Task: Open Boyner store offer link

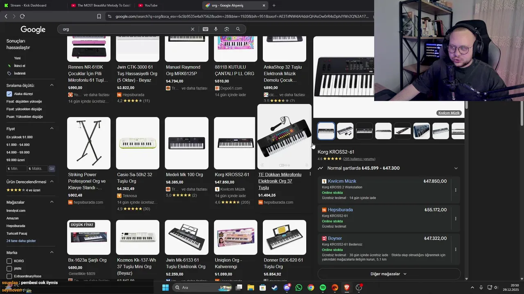Action: (x=334, y=238)
